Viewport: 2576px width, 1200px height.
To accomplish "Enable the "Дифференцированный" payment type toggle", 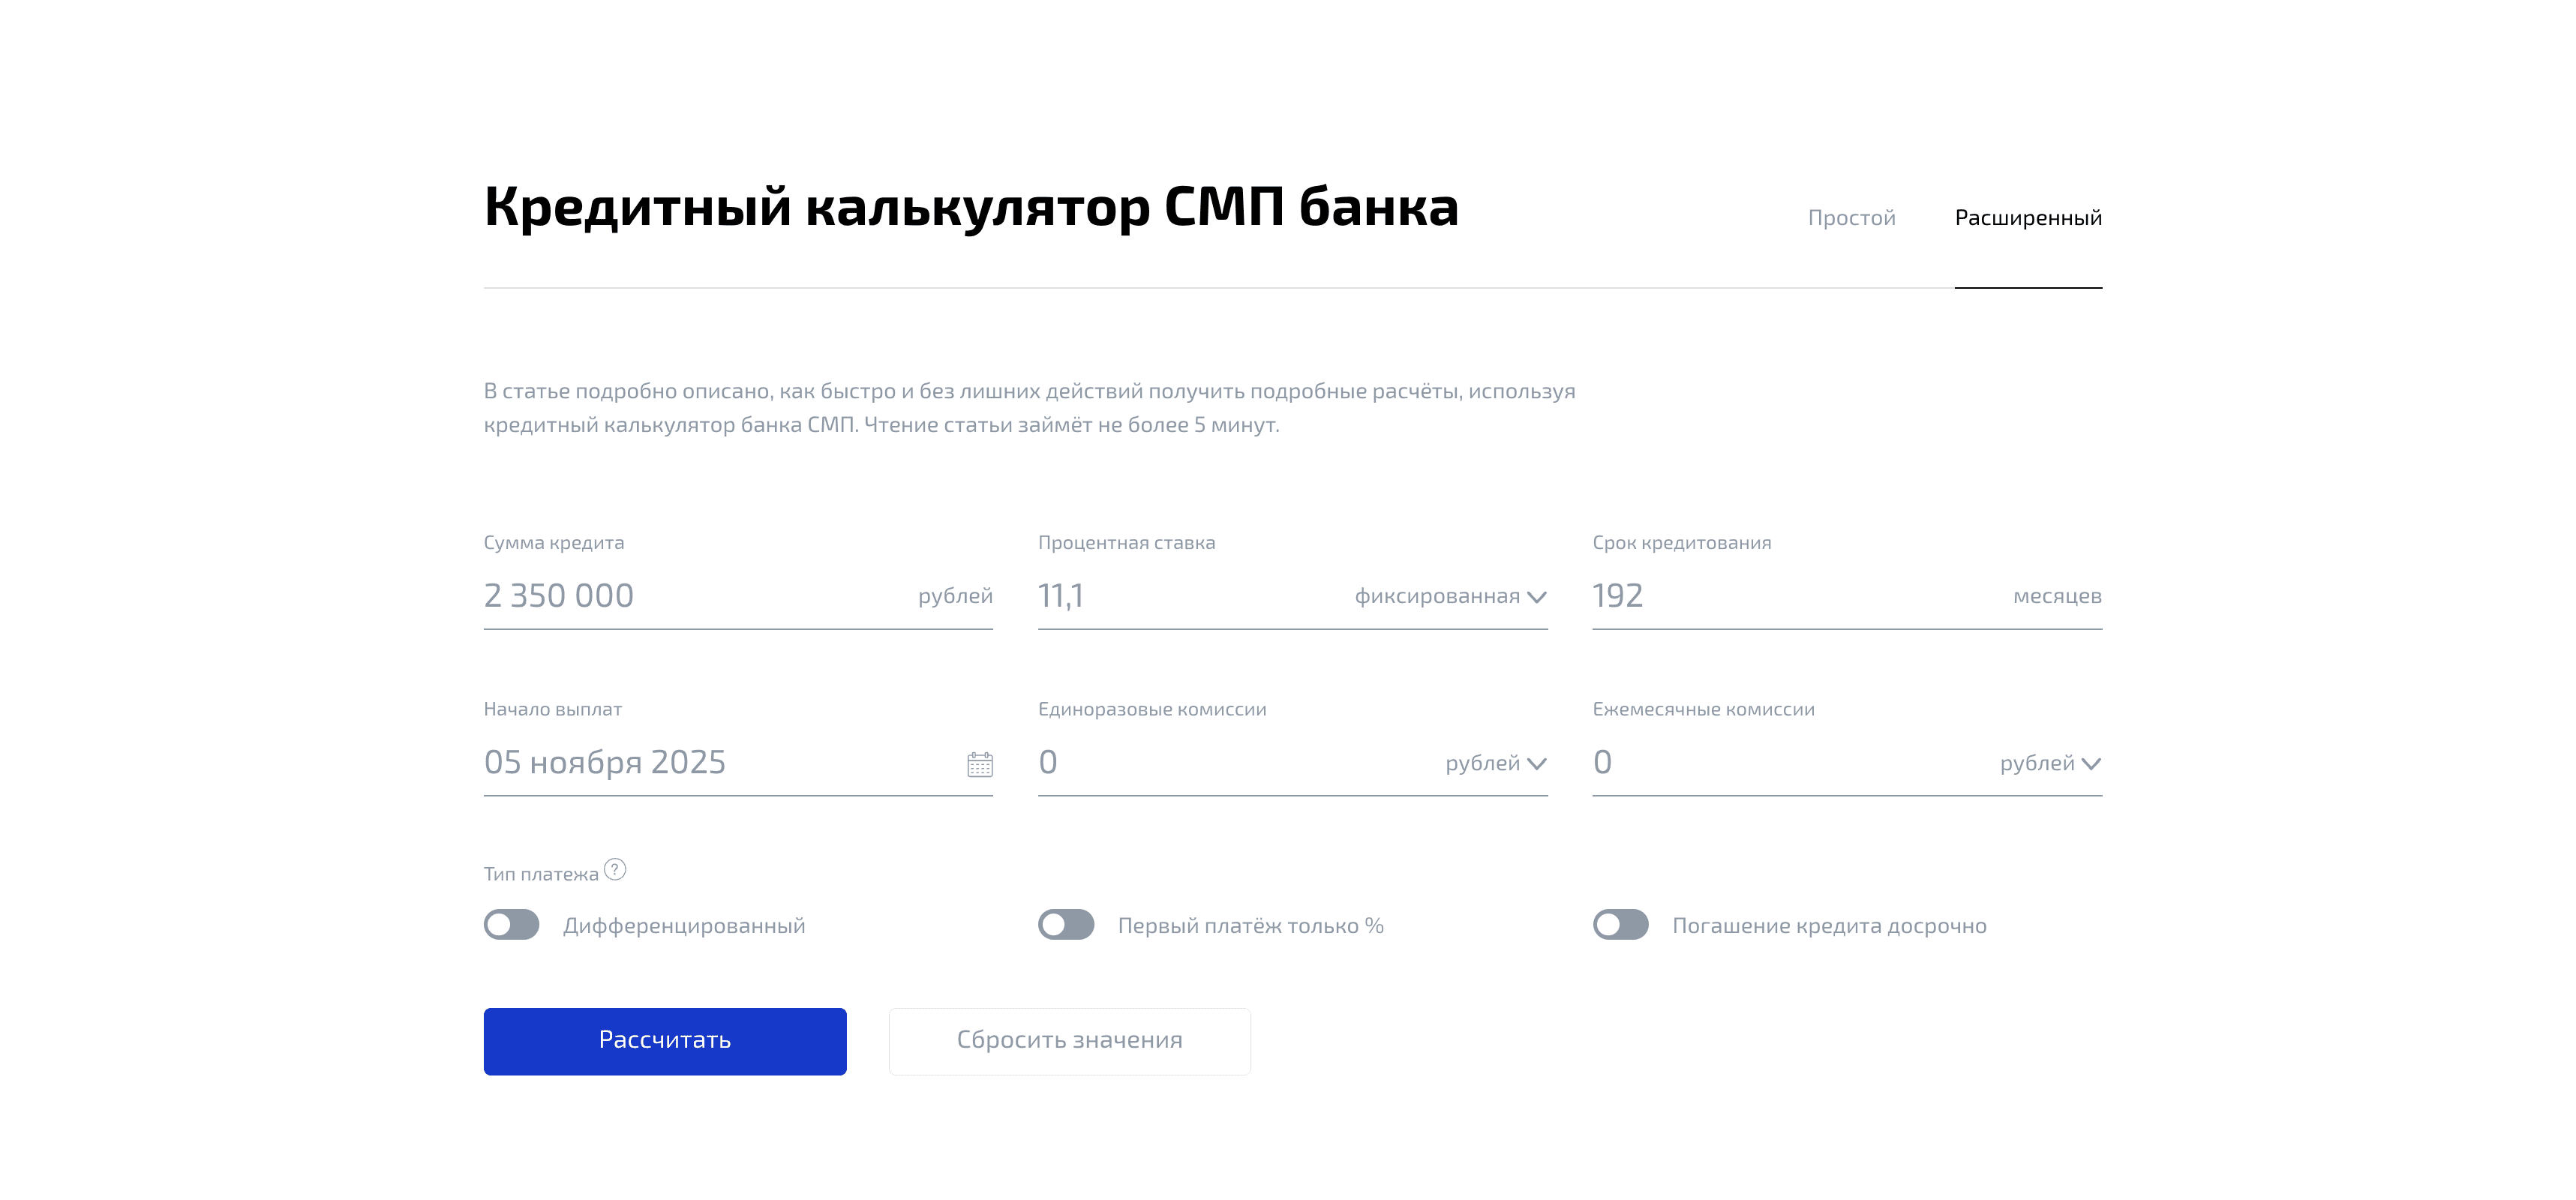I will pos(513,926).
